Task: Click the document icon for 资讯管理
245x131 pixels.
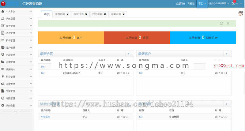Action: tap(3, 33)
